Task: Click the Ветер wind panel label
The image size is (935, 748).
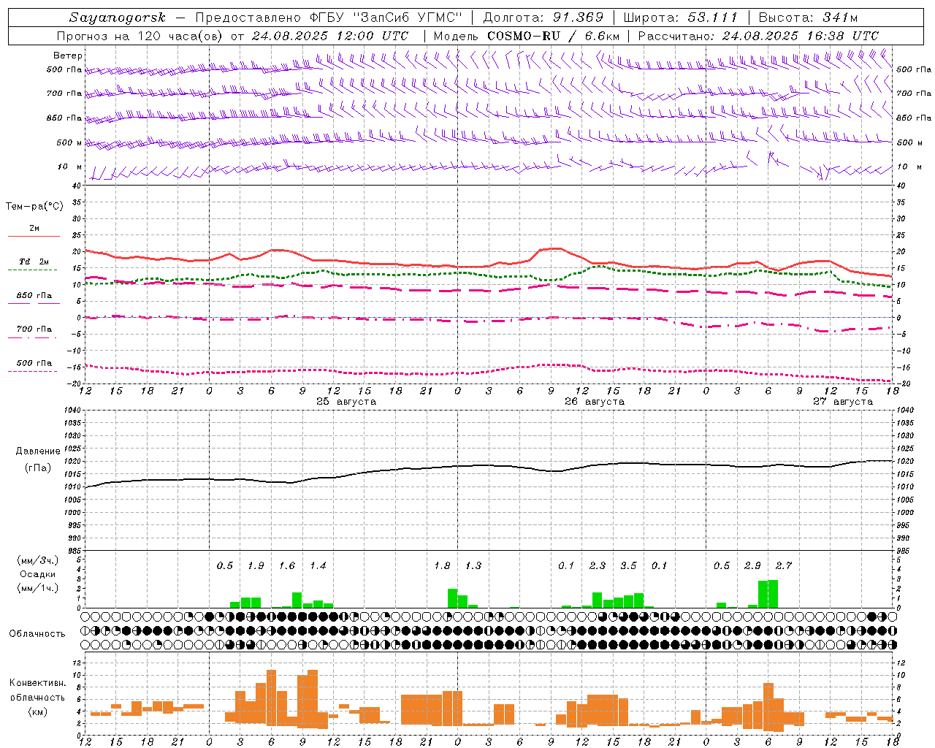Action: (67, 56)
